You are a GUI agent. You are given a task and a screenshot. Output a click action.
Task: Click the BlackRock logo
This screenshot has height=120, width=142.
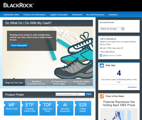point(19,5)
